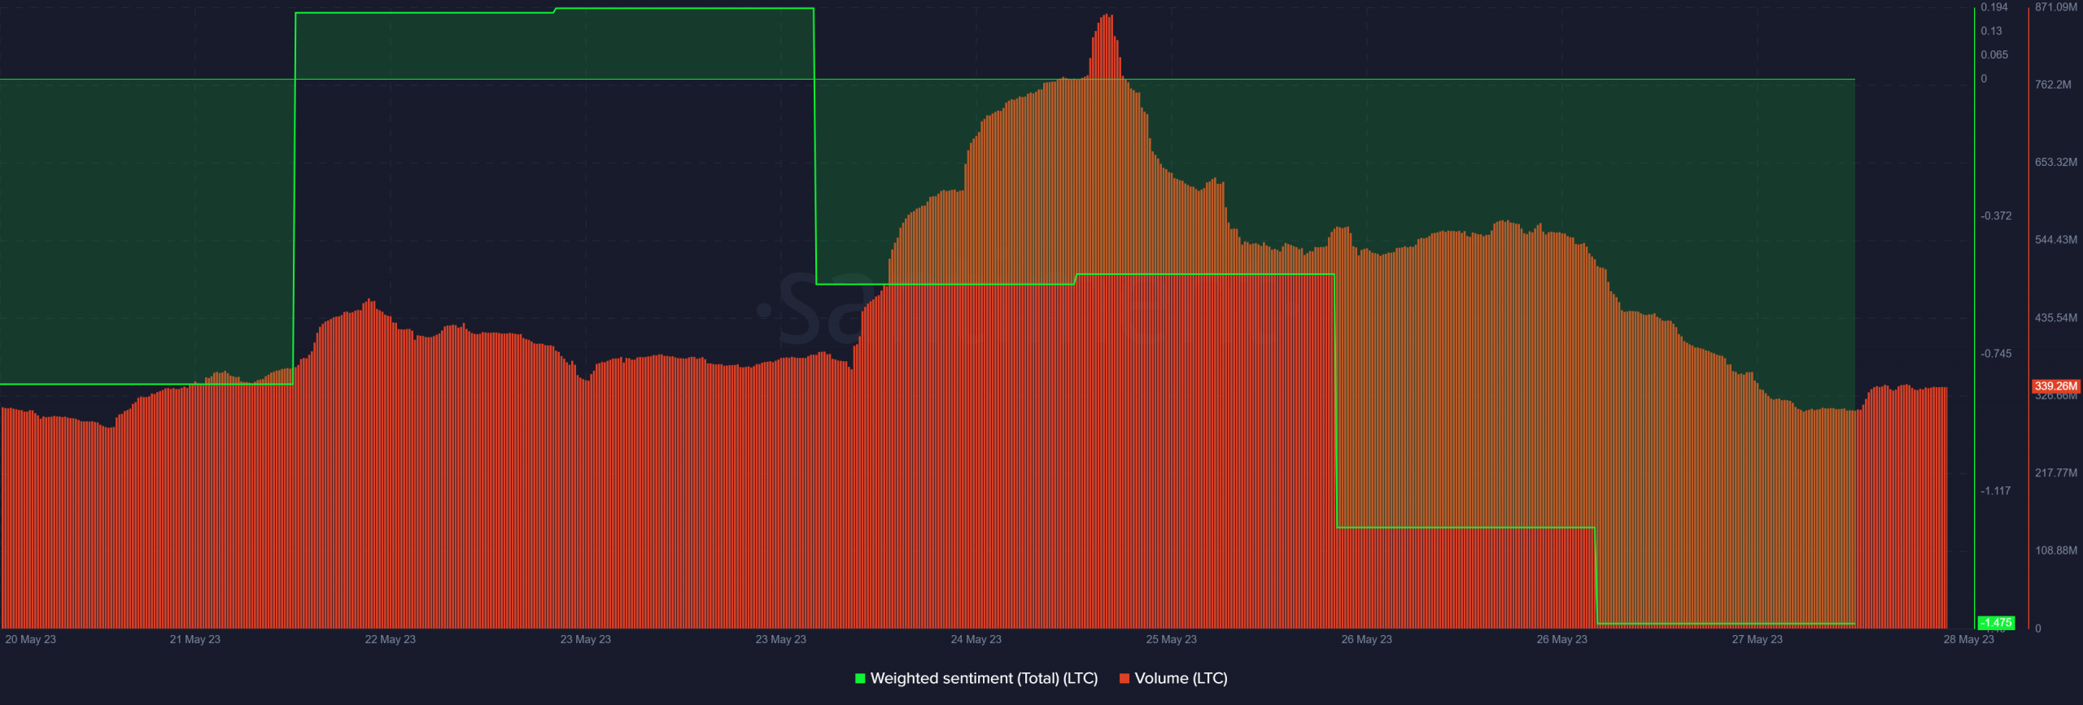The image size is (2083, 705).
Task: Toggle the Weighted sentiment (Total) (LTC) legend entry
Action: coord(976,678)
